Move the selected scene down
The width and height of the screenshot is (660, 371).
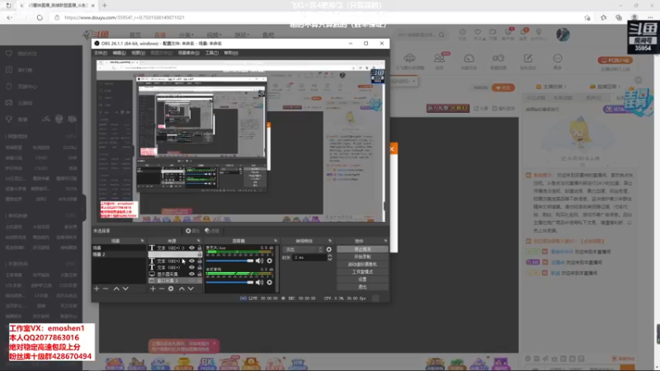pyautogui.click(x=125, y=289)
